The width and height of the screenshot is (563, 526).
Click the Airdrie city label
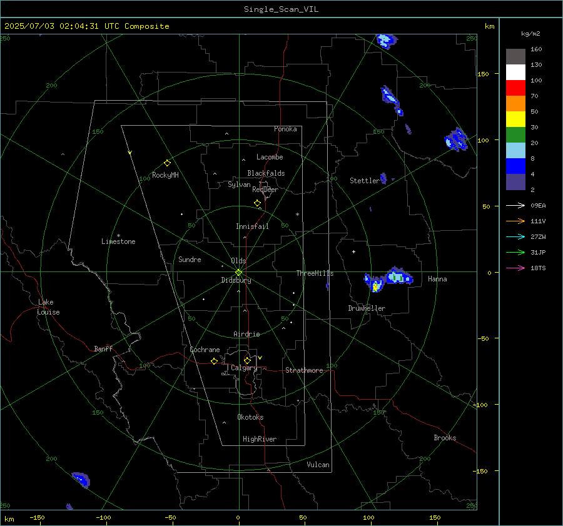click(x=246, y=334)
